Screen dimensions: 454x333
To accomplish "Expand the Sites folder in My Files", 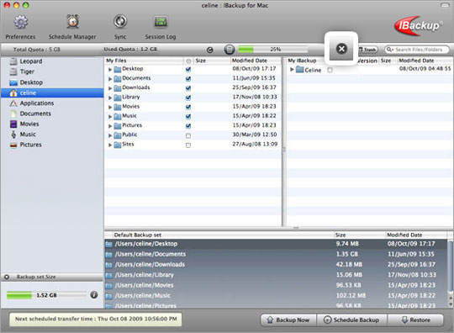I will coord(110,145).
